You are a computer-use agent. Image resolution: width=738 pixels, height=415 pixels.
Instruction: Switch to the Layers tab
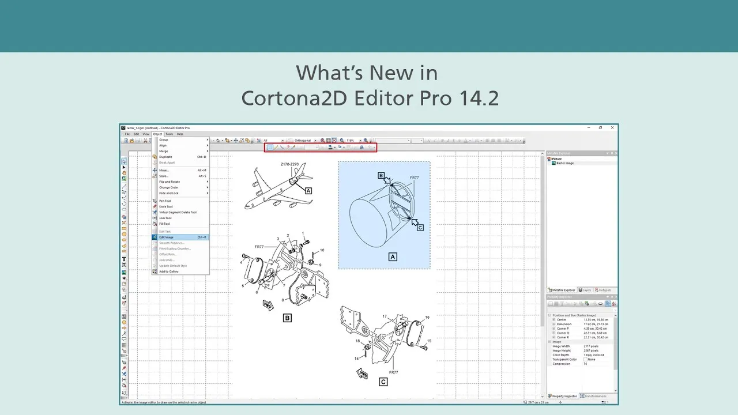(585, 290)
